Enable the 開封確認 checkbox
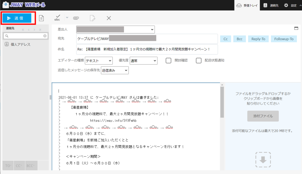The width and height of the screenshot is (302, 174). click(x=169, y=60)
